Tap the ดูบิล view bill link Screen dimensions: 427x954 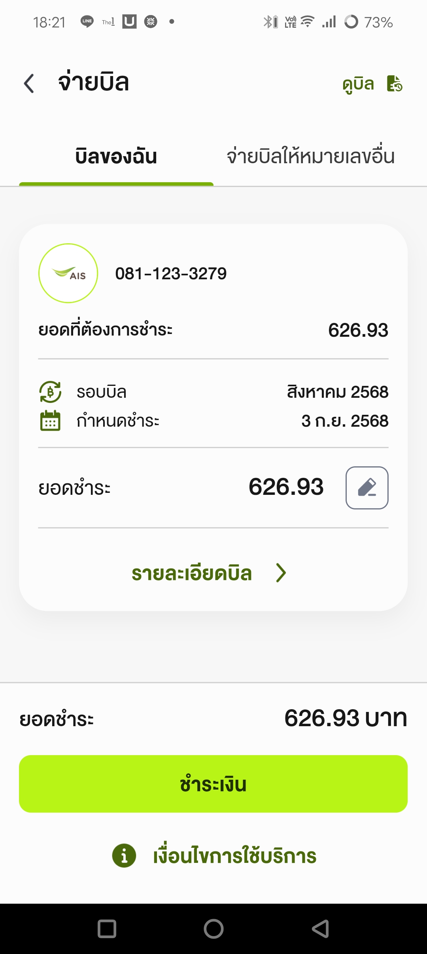tap(358, 84)
